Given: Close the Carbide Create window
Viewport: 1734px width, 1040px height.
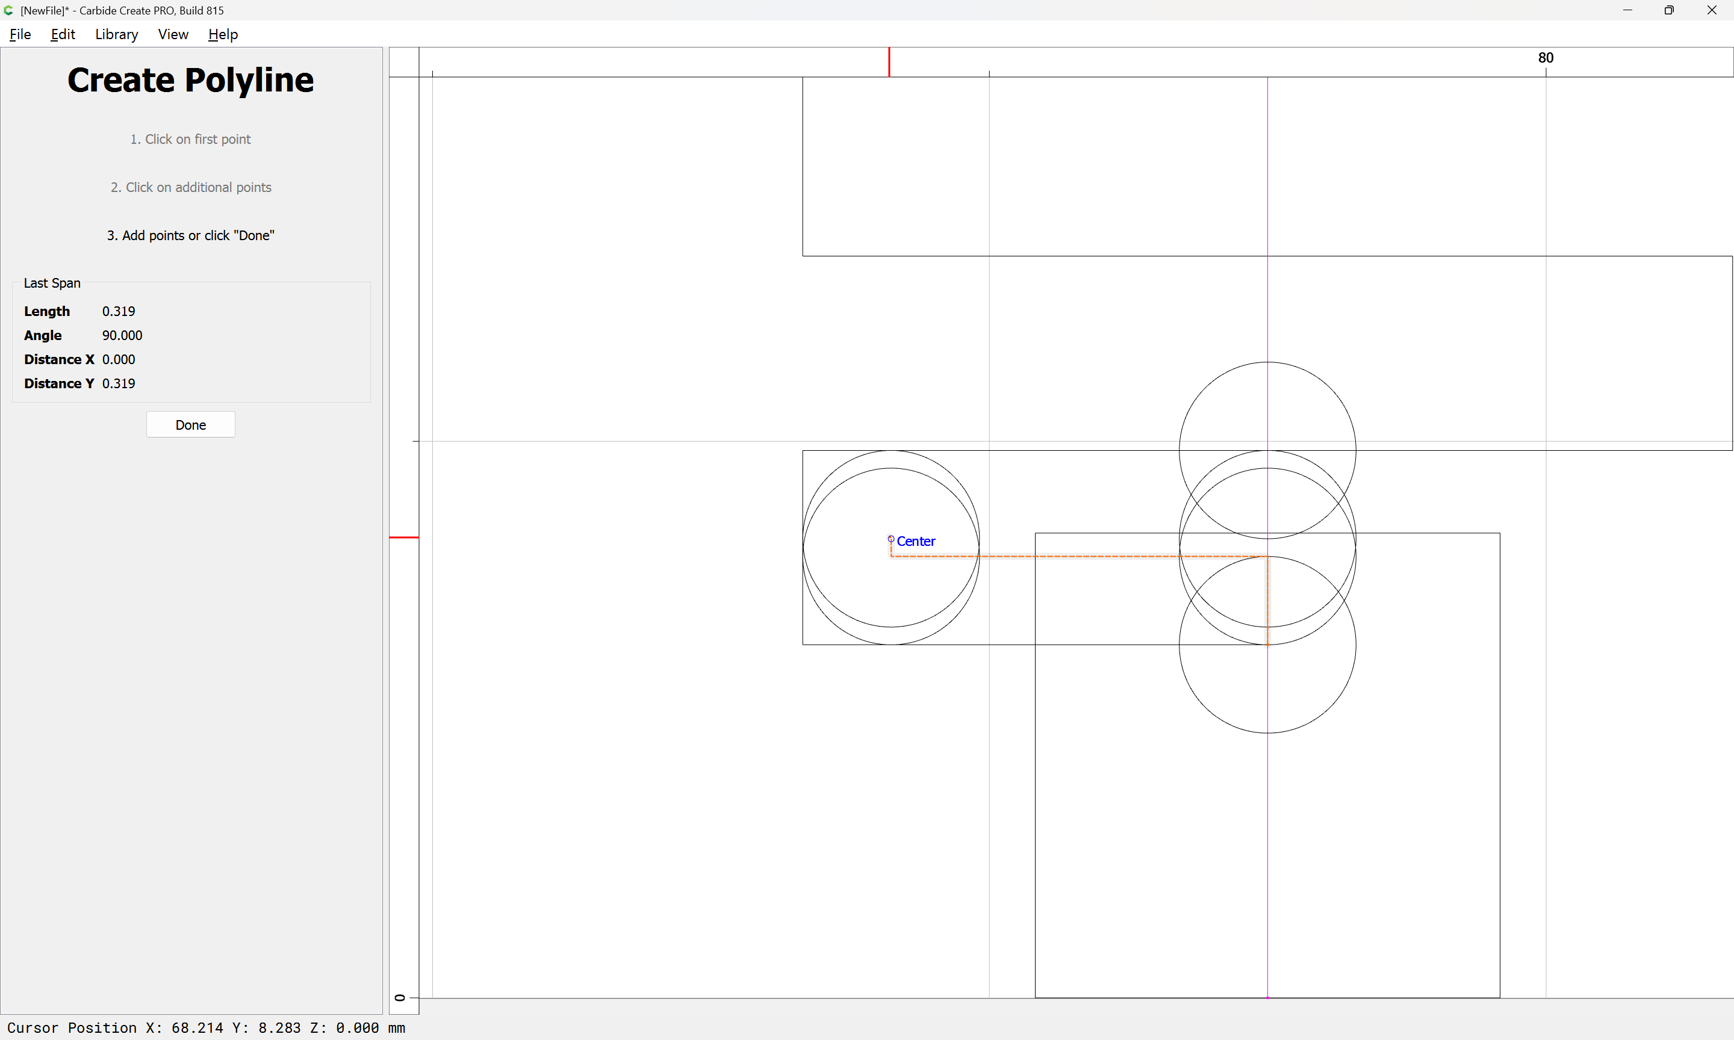Looking at the screenshot, I should [1712, 10].
